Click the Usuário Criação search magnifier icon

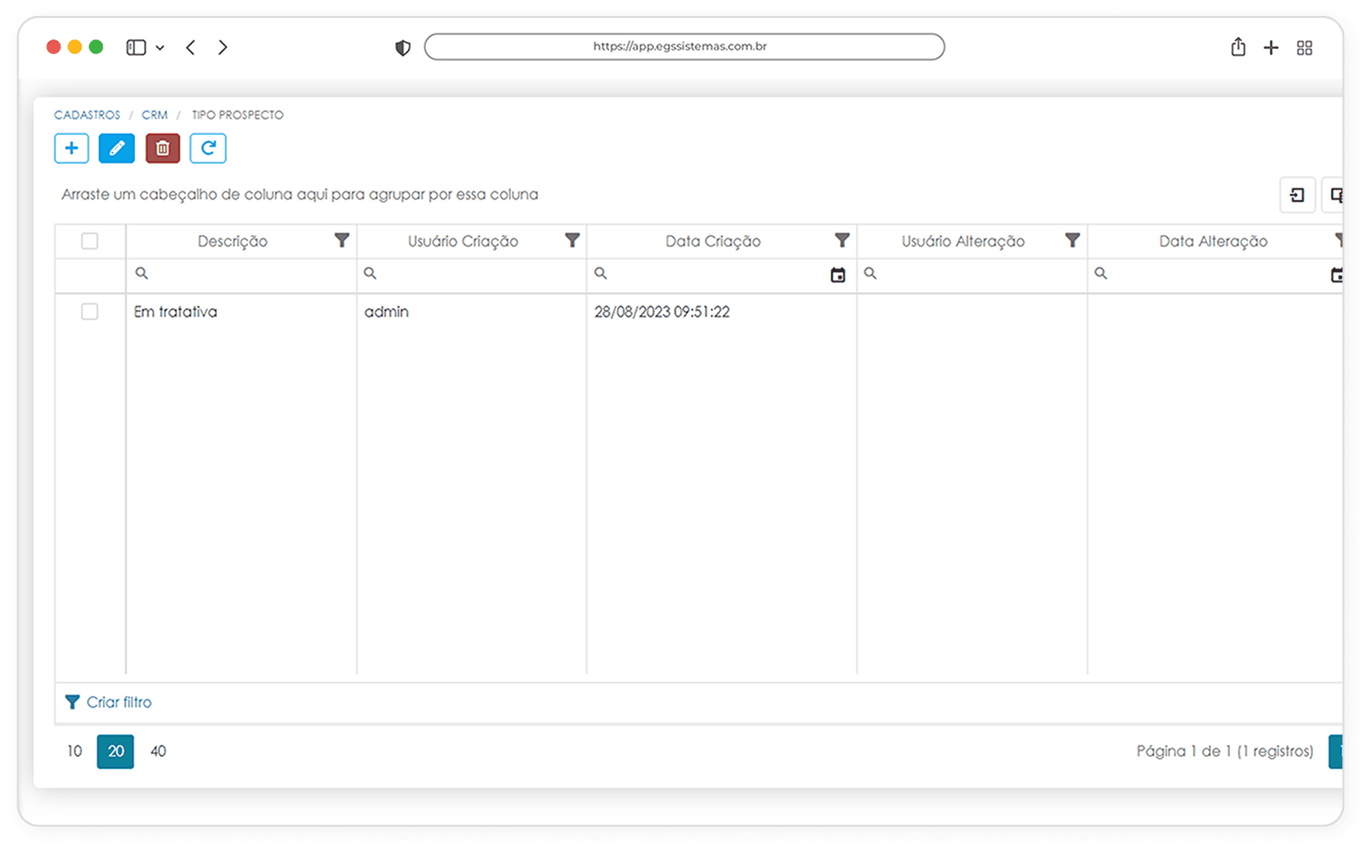(x=370, y=273)
